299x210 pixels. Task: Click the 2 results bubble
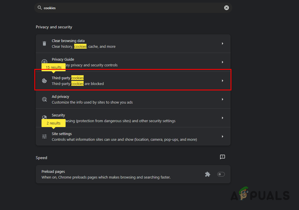[54, 123]
